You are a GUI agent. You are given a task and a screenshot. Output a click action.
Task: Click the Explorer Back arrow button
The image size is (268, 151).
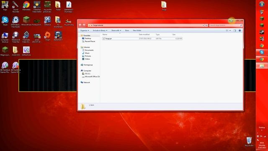[80, 25]
